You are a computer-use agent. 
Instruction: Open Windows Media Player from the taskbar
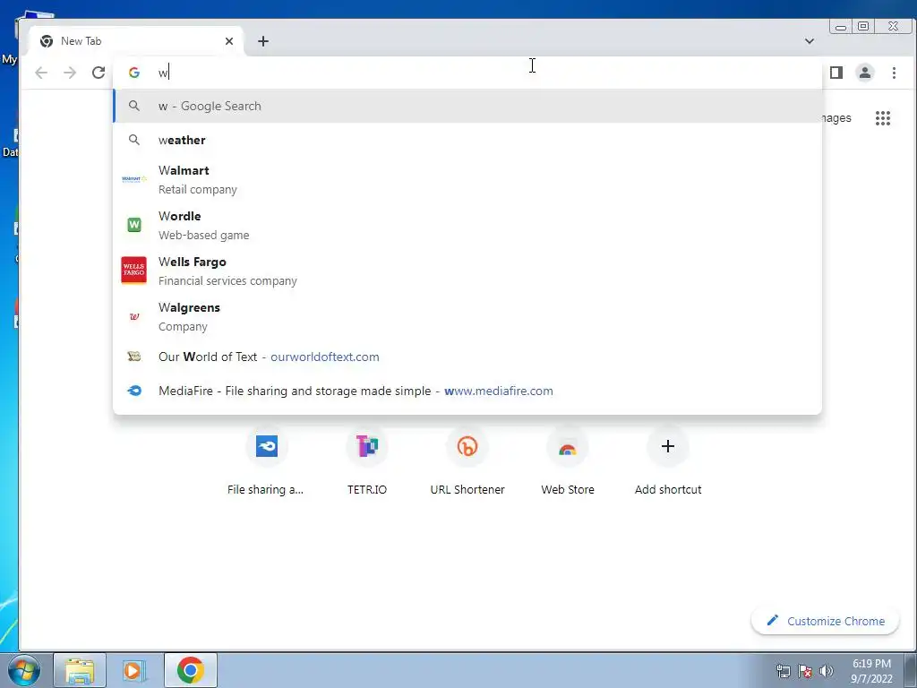134,670
